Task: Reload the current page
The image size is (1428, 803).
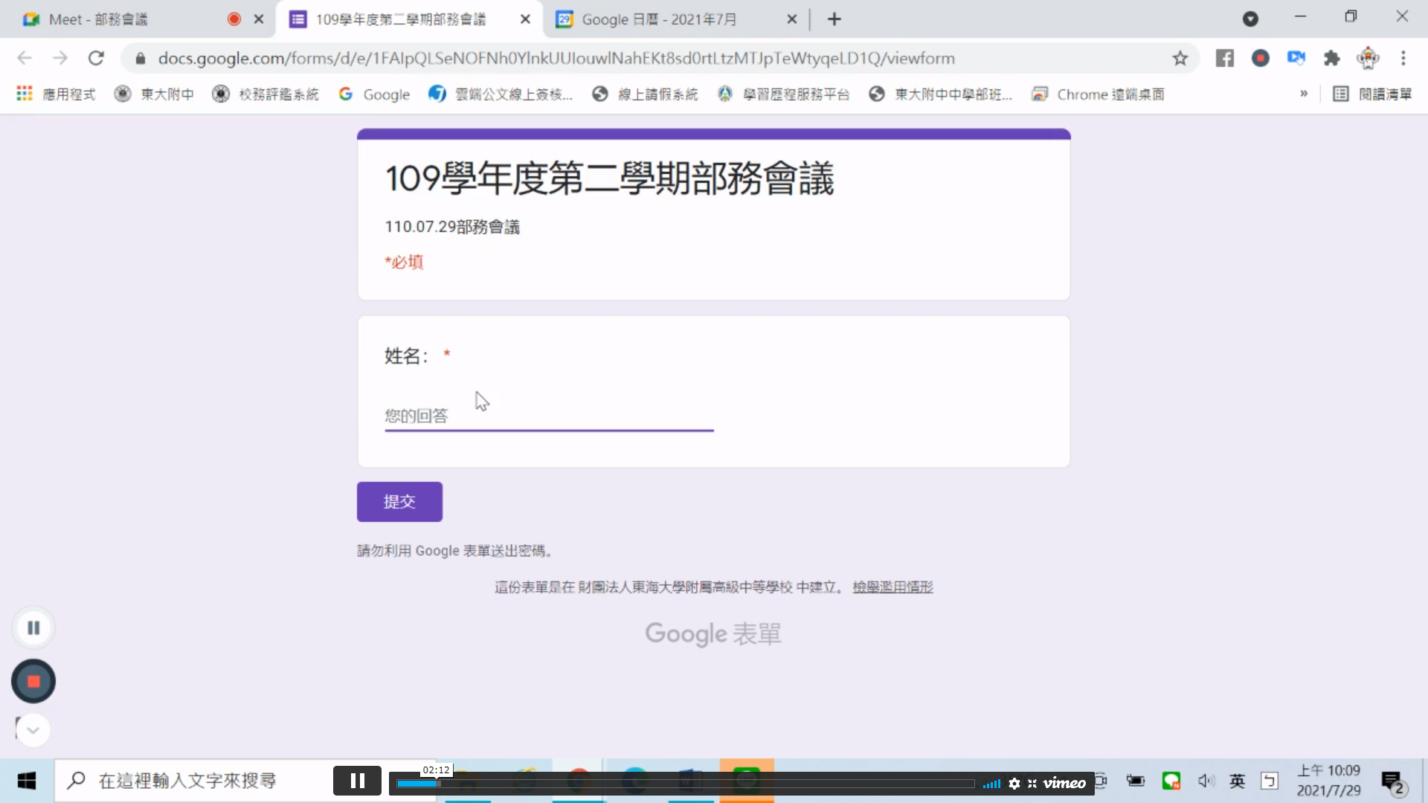Action: click(96, 58)
